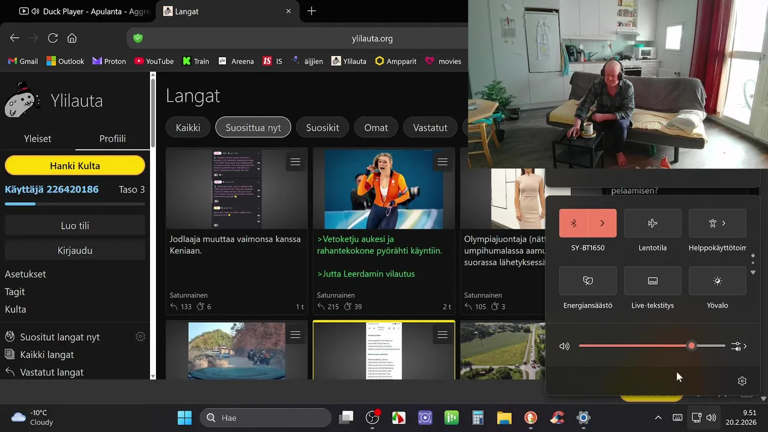Open movies bookmark
768x432 pixels.
coord(443,61)
